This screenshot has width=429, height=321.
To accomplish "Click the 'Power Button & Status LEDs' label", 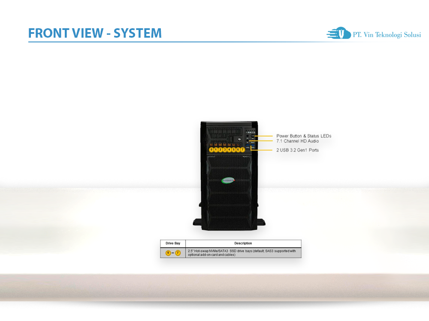I will 304,136.
